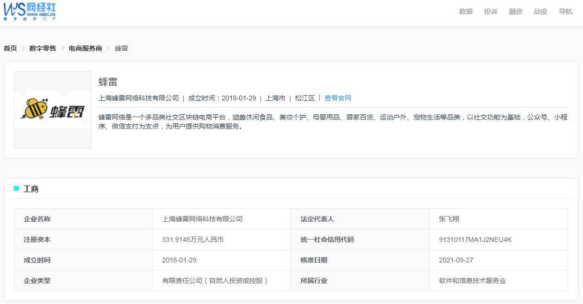Select legal representative 张飞翔
Image resolution: width=583 pixels, height=304 pixels.
click(449, 219)
